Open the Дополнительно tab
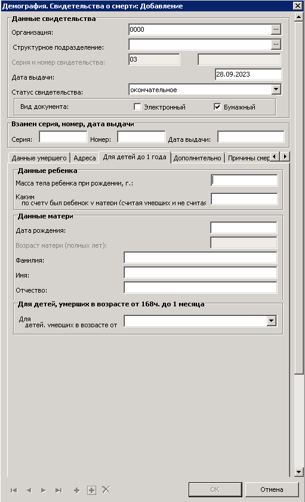The image size is (305, 502). 198,158
